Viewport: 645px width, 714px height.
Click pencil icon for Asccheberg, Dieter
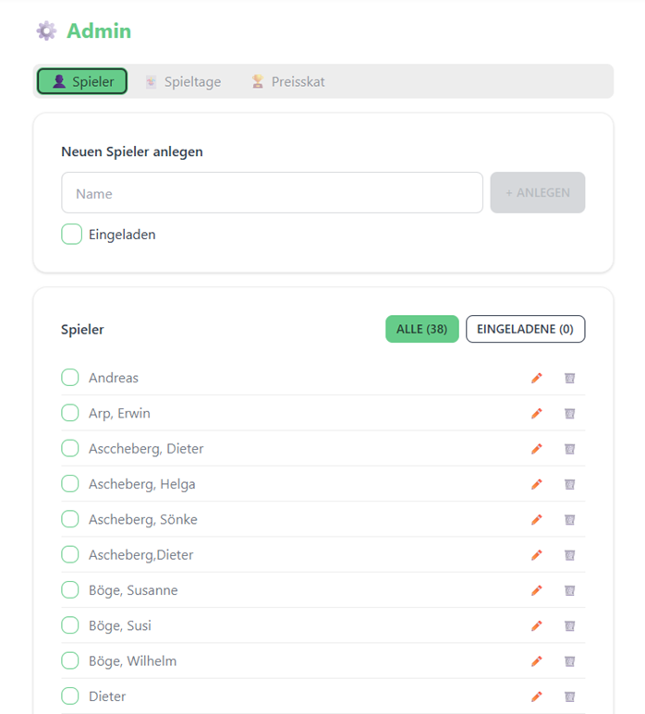[537, 449]
